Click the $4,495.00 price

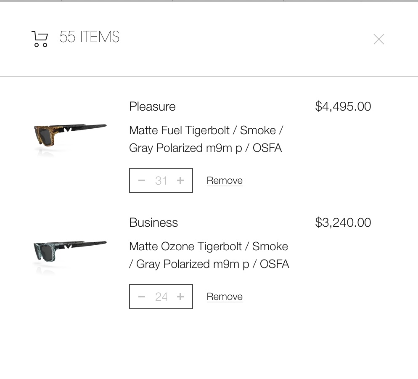point(343,106)
